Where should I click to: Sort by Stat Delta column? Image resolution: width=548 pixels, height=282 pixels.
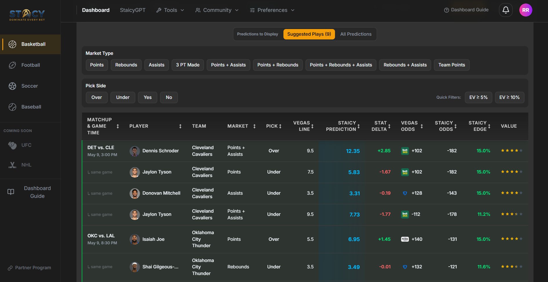point(389,126)
